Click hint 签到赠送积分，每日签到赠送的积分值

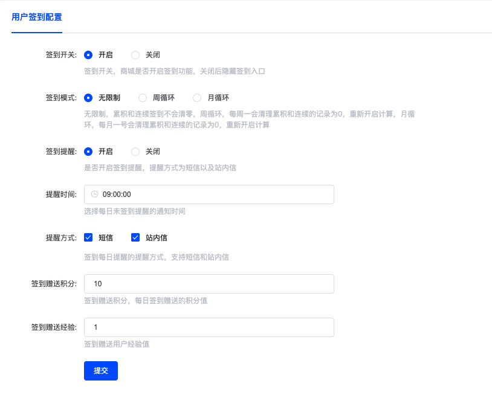pos(146,301)
